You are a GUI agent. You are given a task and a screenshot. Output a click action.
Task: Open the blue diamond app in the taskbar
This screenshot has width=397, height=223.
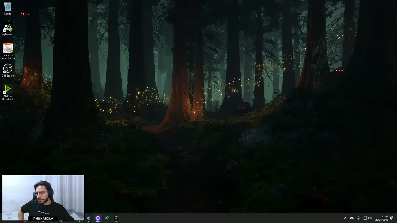click(x=89, y=218)
